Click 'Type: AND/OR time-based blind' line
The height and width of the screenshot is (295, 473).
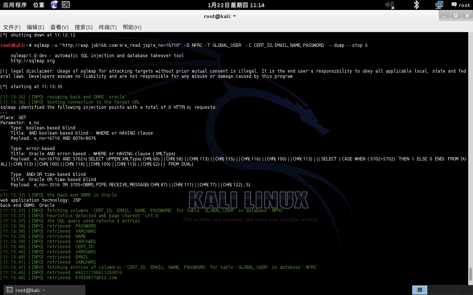point(48,174)
